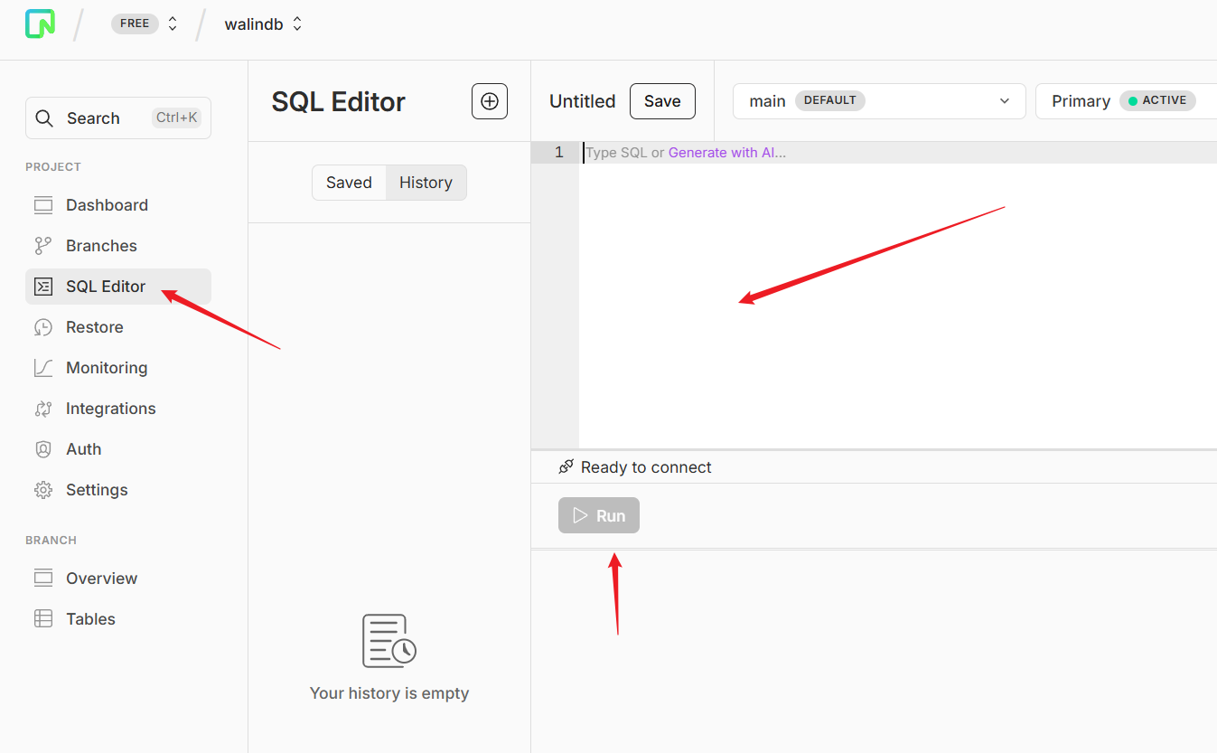Viewport: 1217px width, 753px height.
Task: Switch to the Saved queries tab
Action: point(349,182)
